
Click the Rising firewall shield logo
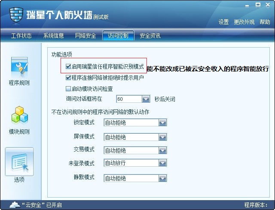16,15
